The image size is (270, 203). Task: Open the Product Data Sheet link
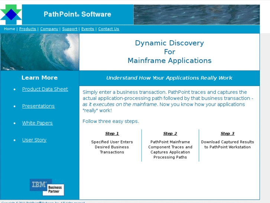click(45, 89)
